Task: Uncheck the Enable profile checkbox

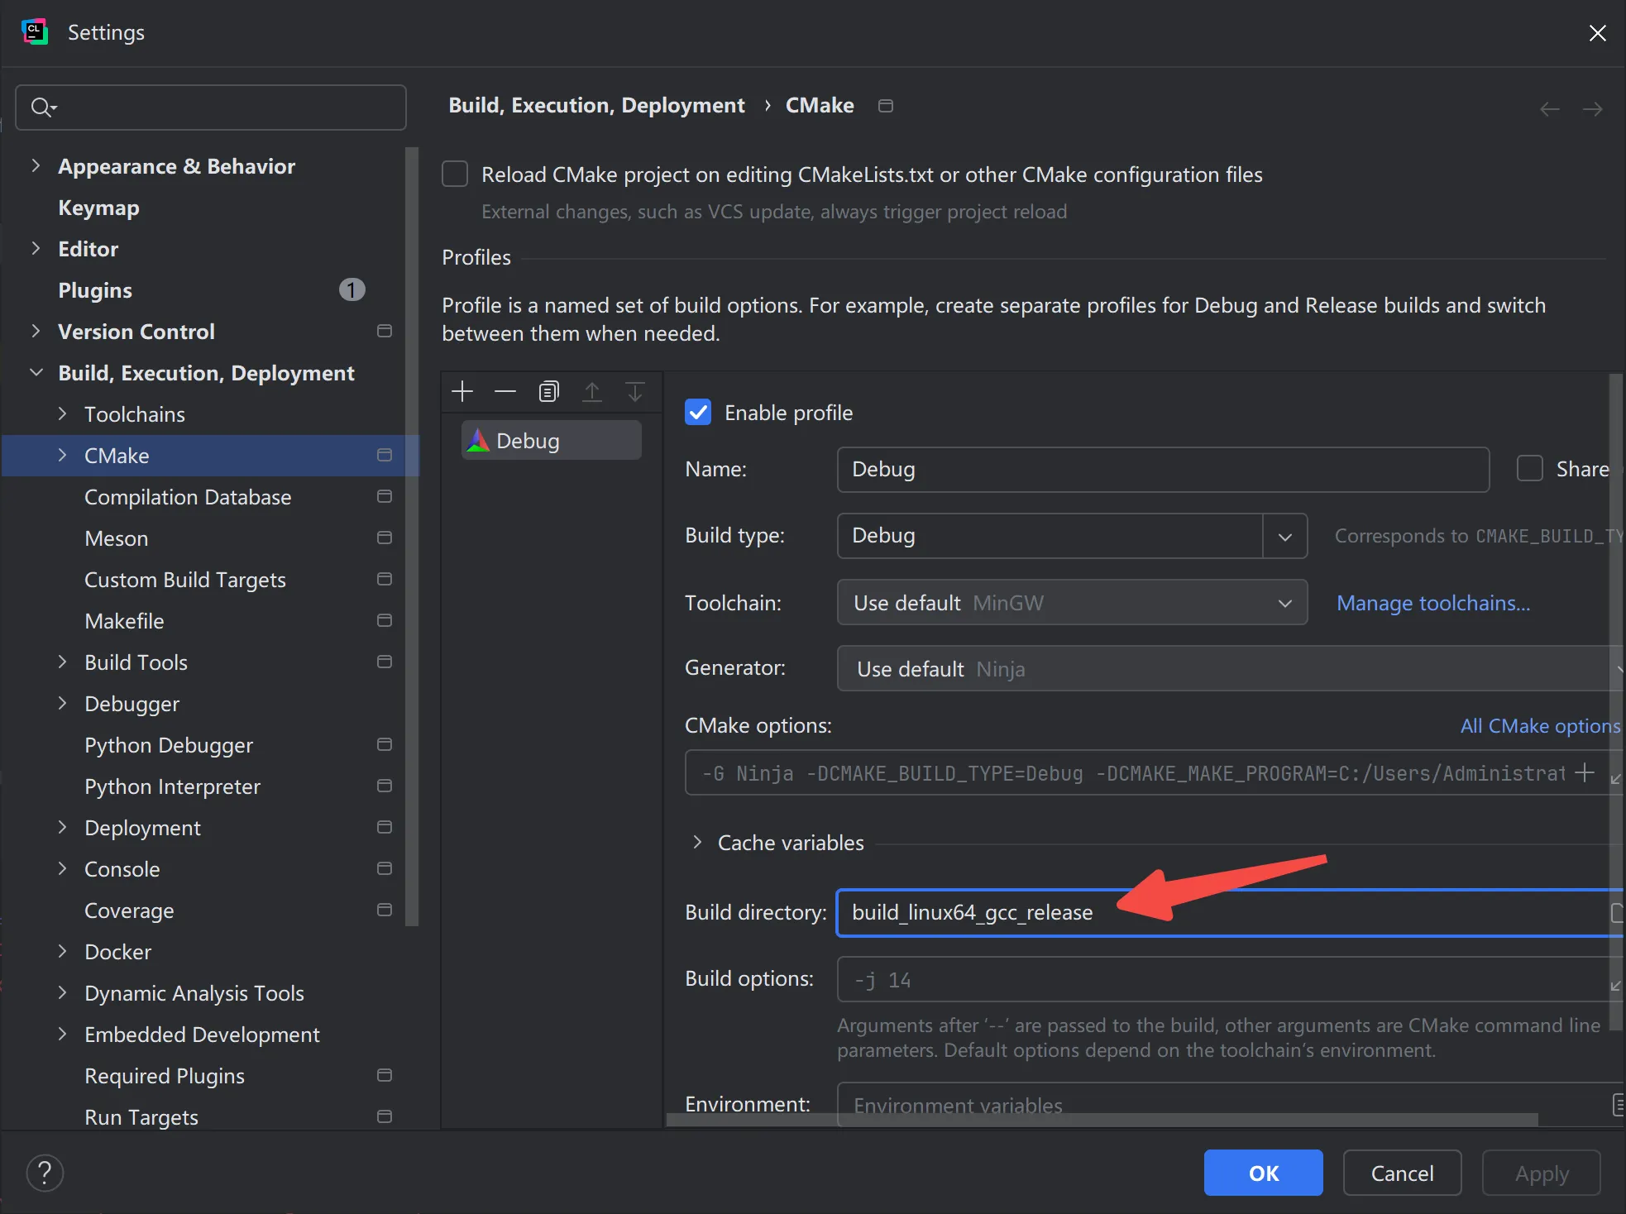Action: [698, 412]
